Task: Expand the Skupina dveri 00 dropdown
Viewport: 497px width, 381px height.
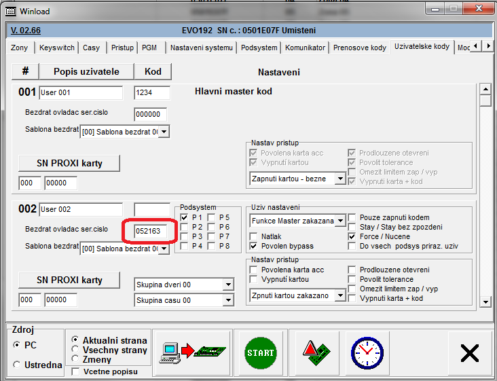Action: pos(227,284)
